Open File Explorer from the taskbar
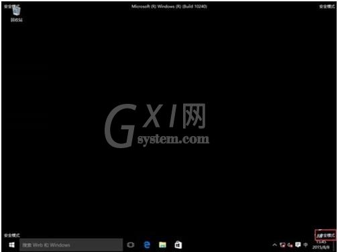This screenshot has height=252, width=338. coord(162,245)
